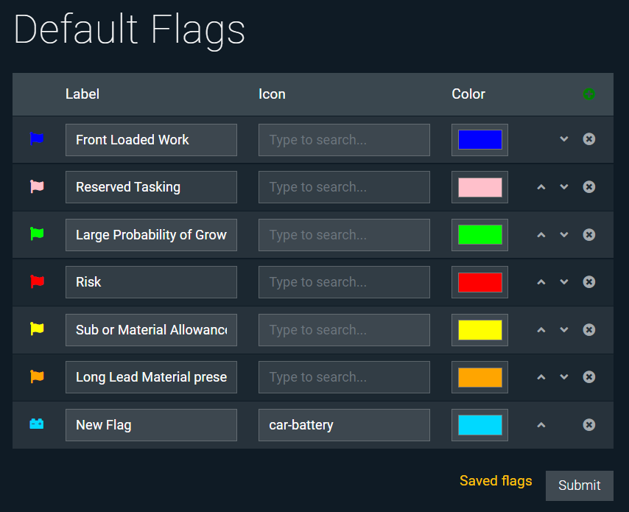
Task: Click the car-battery icon beside New Flag
Action: pos(37,424)
